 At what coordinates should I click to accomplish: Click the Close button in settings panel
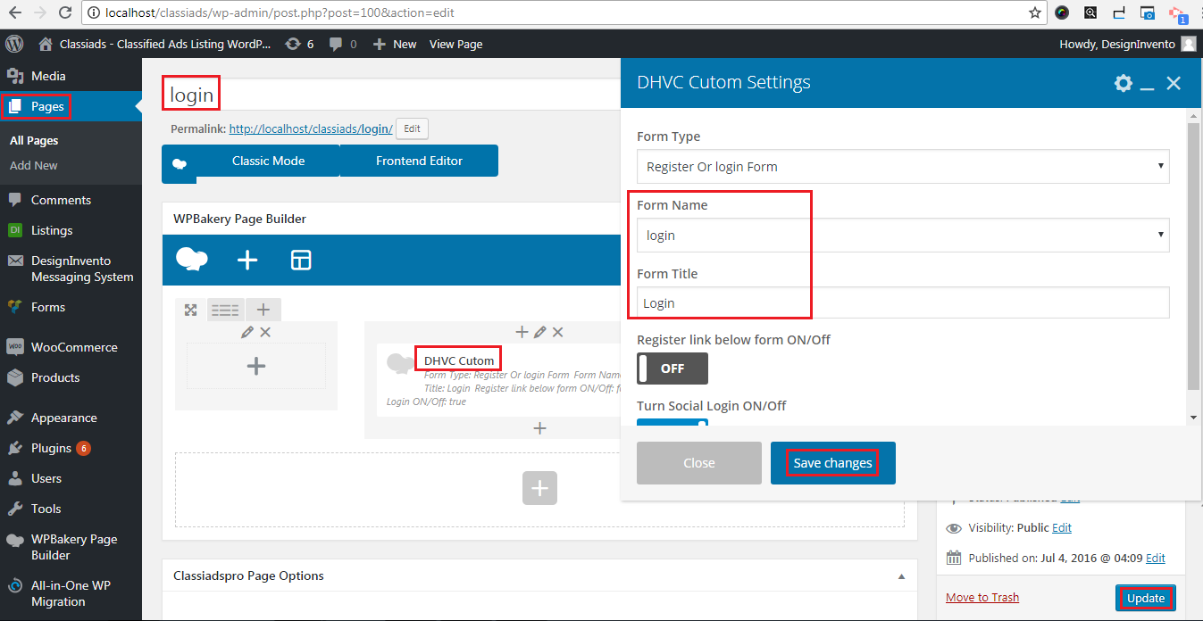(699, 463)
